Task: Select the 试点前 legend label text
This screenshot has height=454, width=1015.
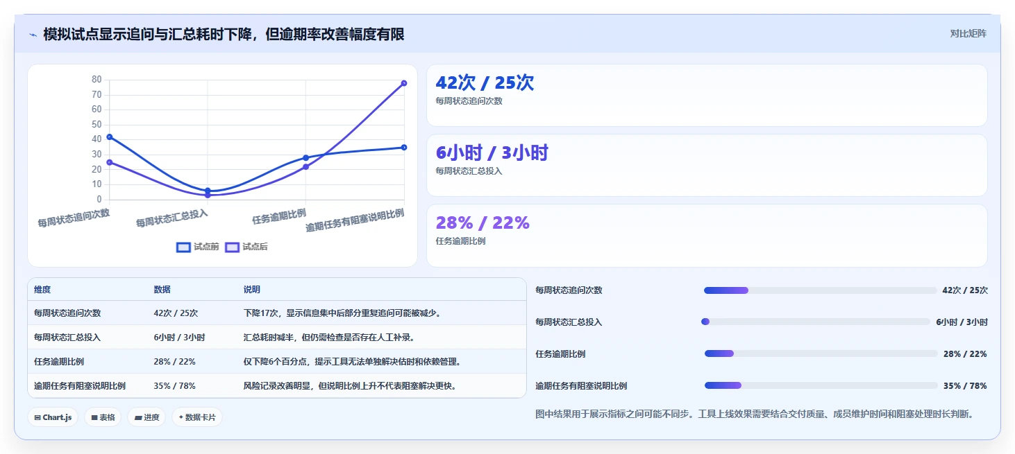Action: click(x=206, y=247)
